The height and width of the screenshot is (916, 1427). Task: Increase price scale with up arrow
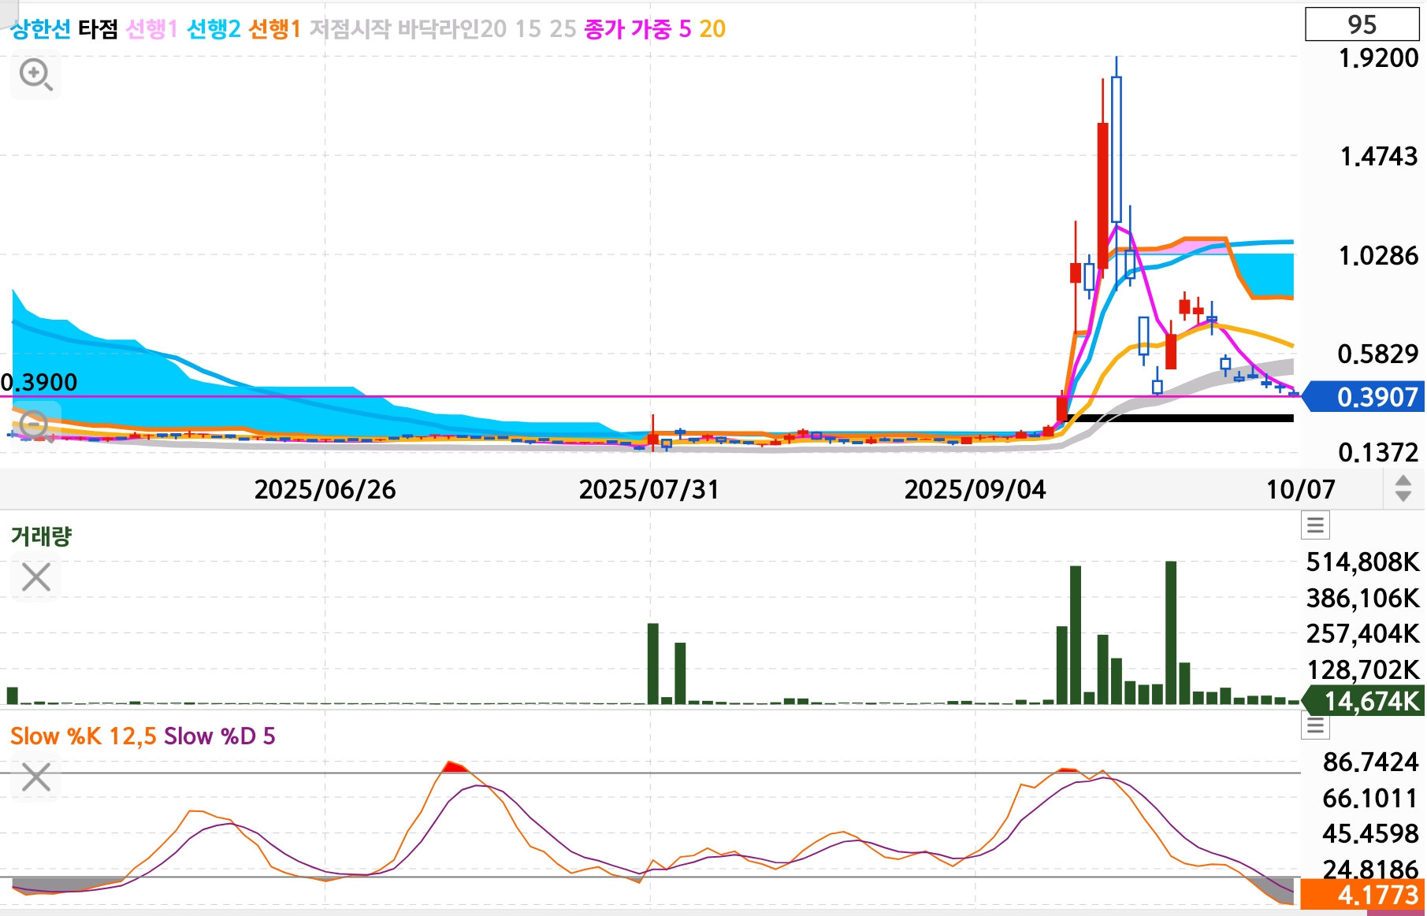click(x=1403, y=480)
